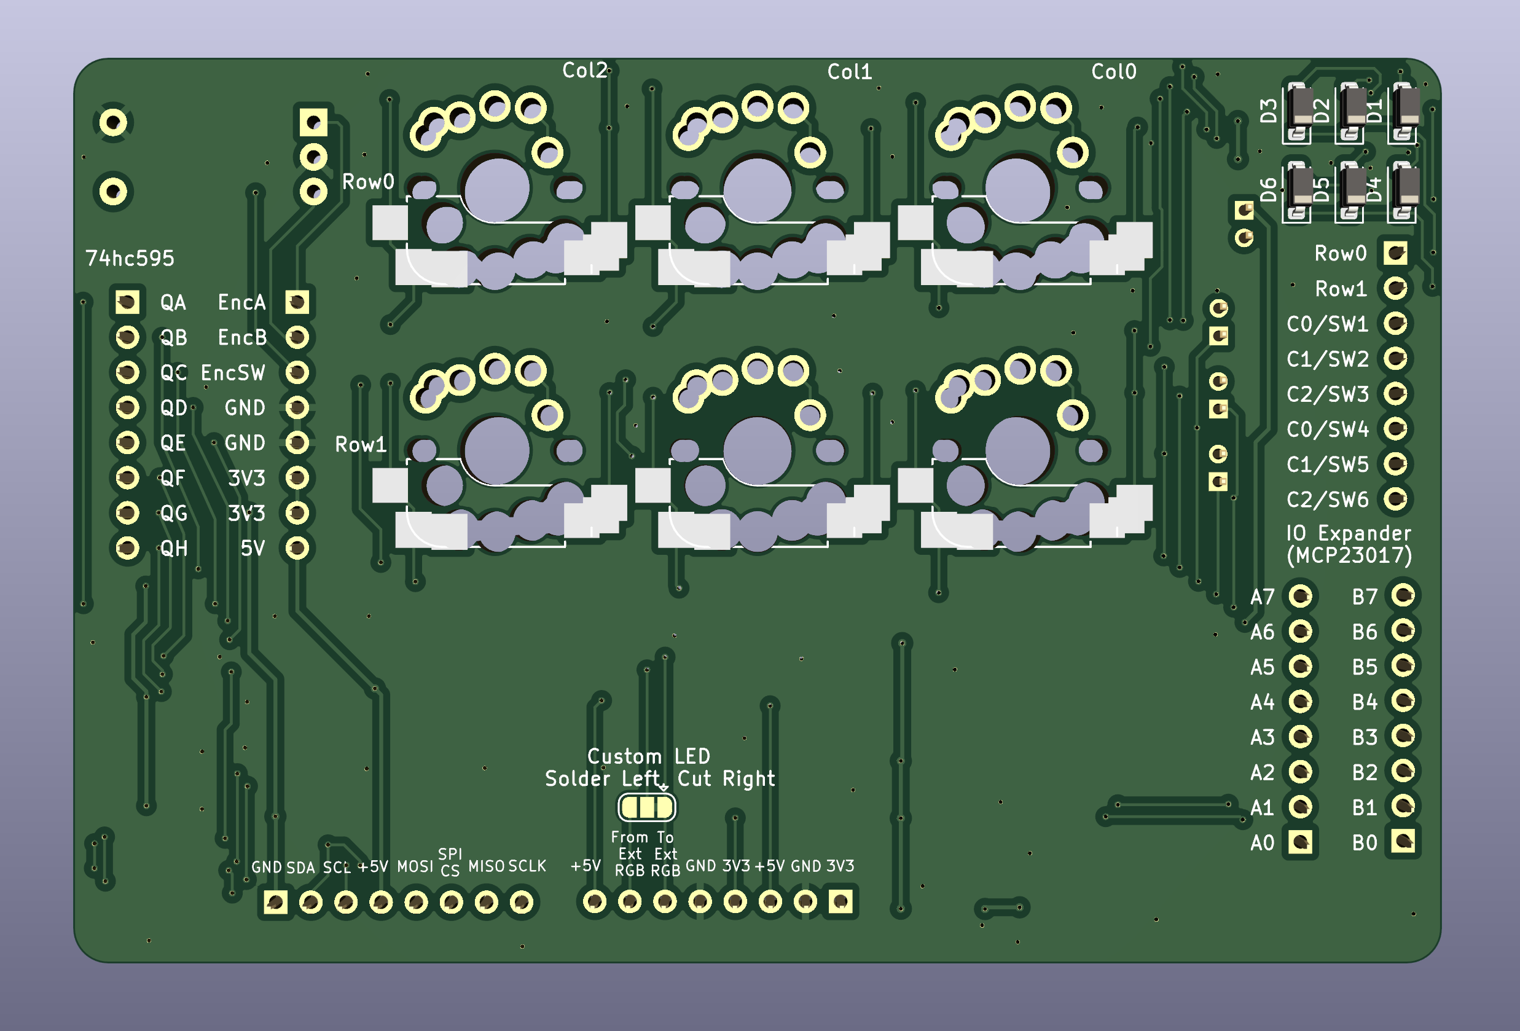
Task: Click the QG label text
Action: pyautogui.click(x=174, y=514)
